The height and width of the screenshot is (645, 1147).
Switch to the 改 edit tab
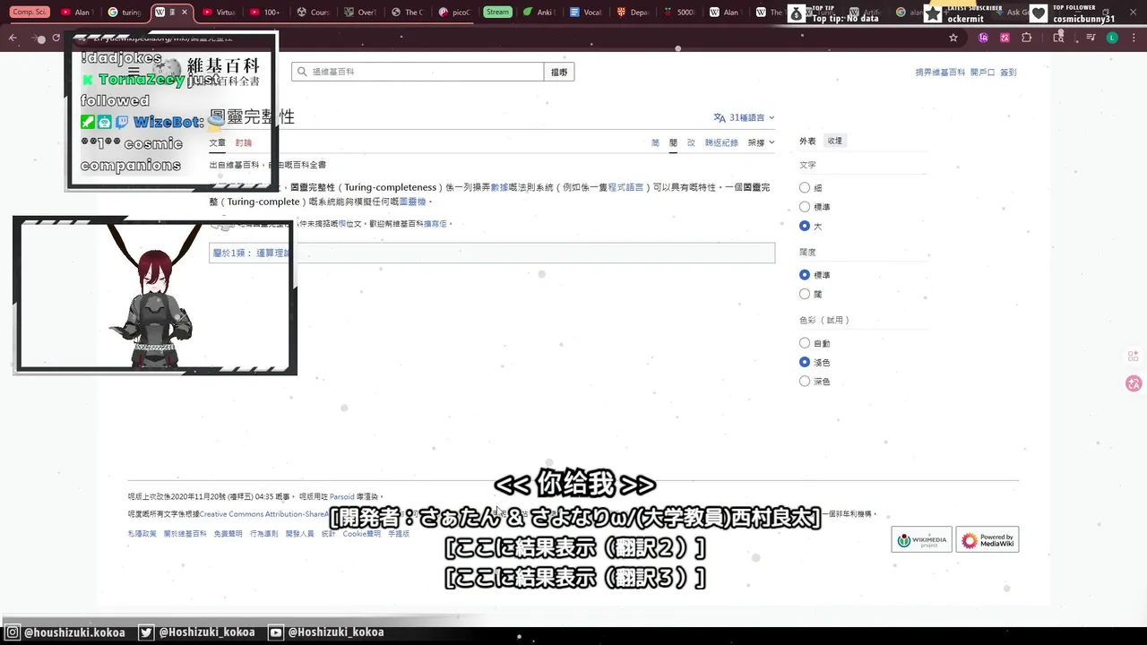tap(691, 142)
